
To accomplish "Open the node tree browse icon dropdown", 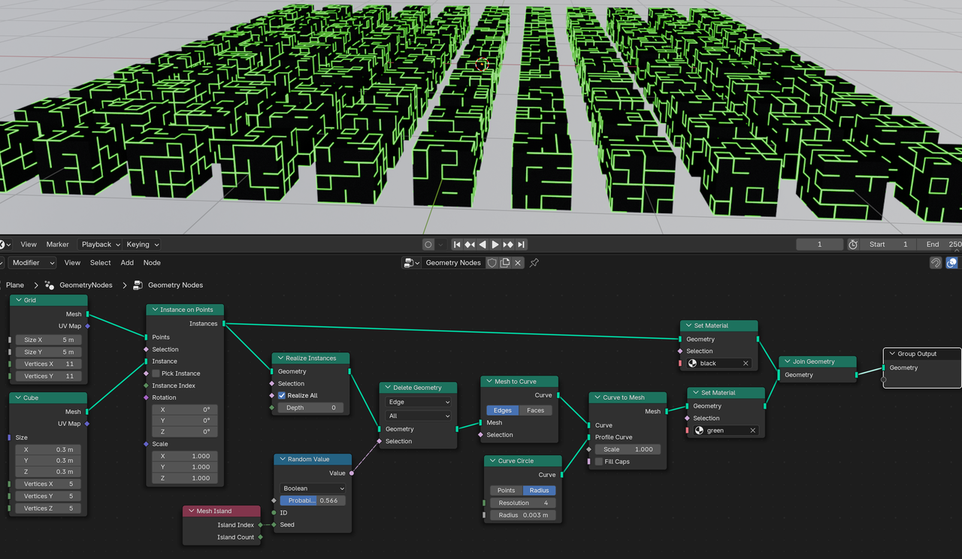I will (x=412, y=263).
